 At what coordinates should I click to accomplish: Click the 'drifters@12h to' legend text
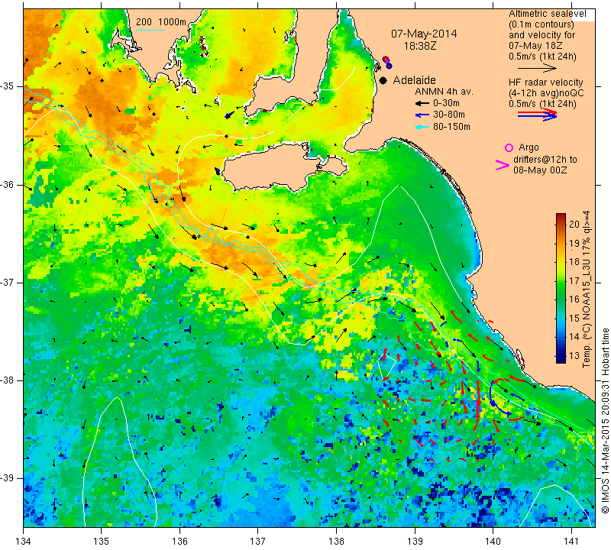point(545,160)
